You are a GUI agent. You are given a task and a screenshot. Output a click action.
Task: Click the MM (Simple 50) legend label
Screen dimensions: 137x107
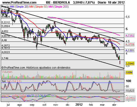click(x=39, y=7)
